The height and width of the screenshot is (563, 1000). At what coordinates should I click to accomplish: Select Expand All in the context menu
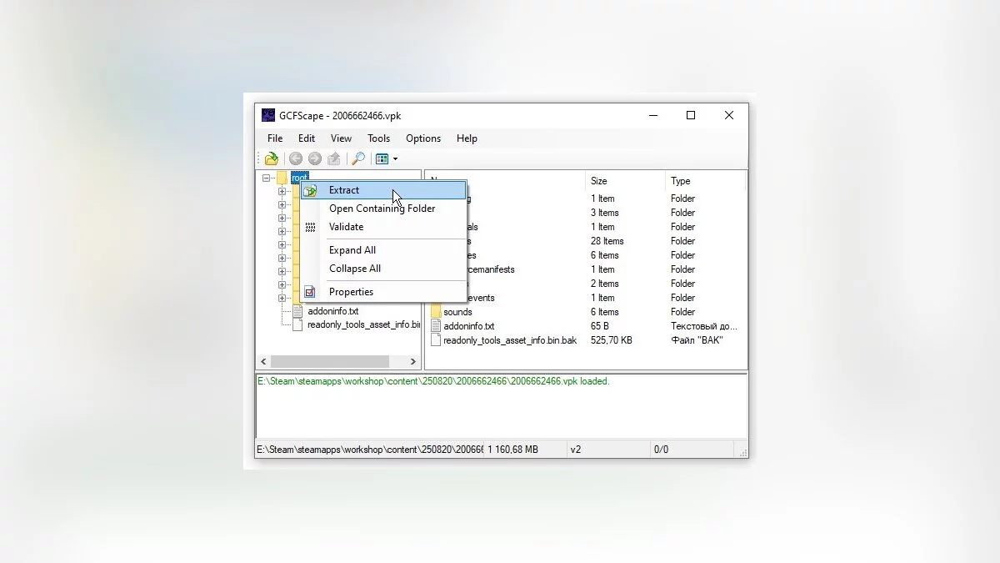(x=383, y=250)
